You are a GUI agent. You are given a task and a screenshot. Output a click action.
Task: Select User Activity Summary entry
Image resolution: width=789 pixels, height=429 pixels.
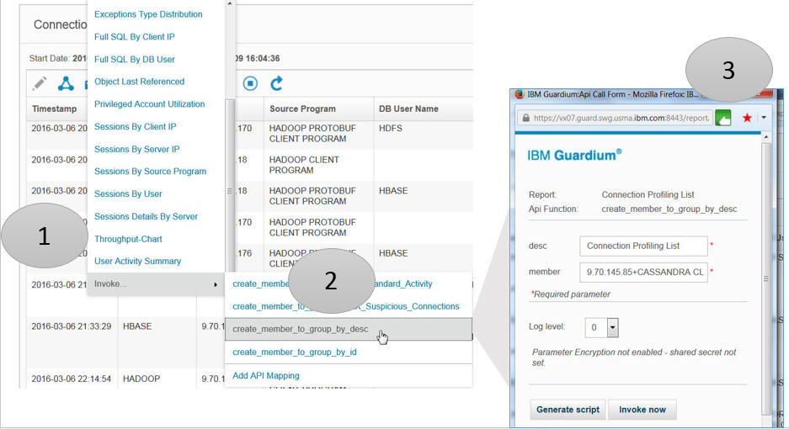coord(137,262)
